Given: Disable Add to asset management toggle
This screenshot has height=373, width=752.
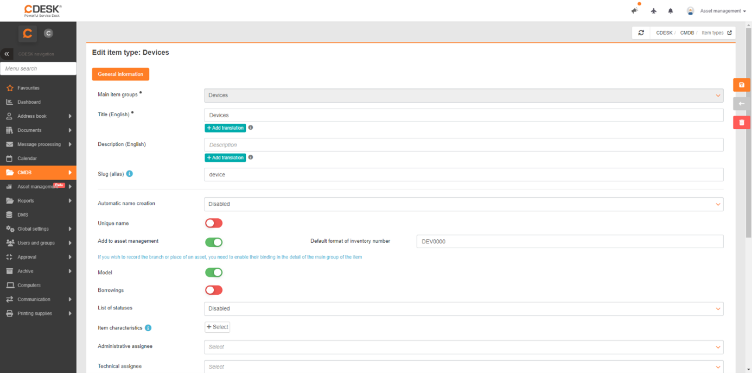Looking at the screenshot, I should pyautogui.click(x=214, y=242).
